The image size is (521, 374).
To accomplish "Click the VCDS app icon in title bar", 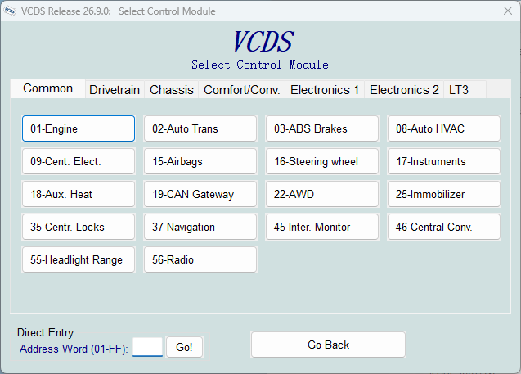I will tap(10, 11).
